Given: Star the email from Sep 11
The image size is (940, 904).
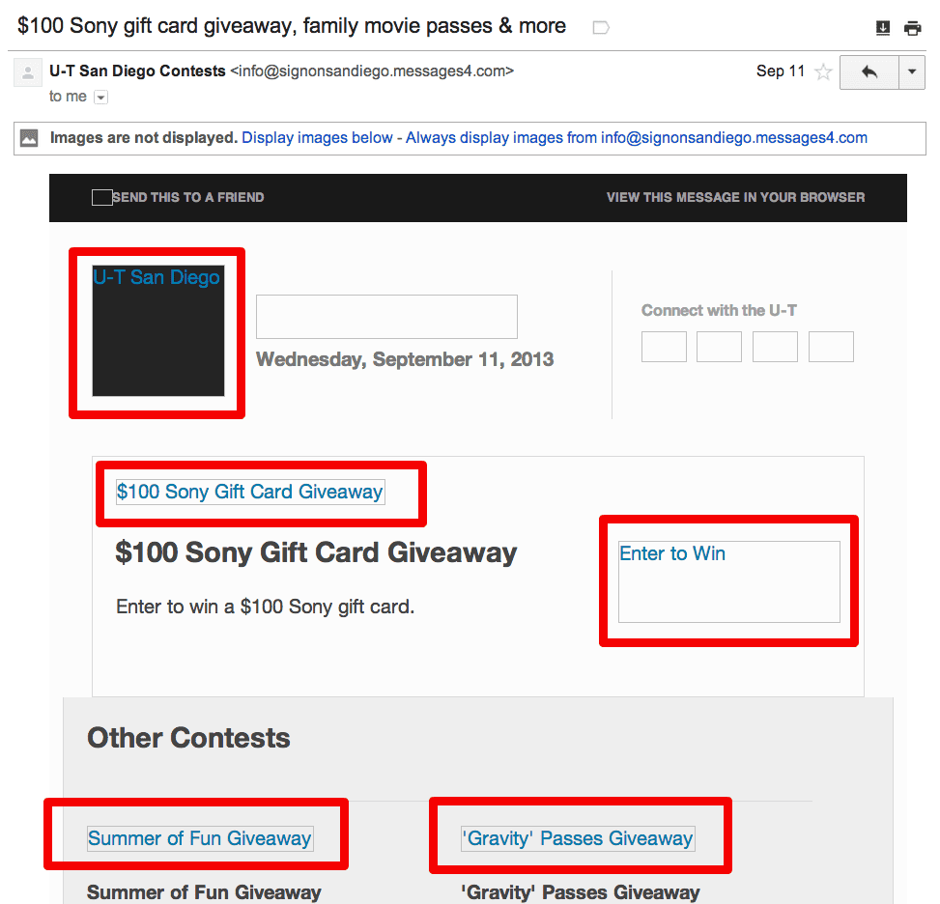Looking at the screenshot, I should [823, 71].
